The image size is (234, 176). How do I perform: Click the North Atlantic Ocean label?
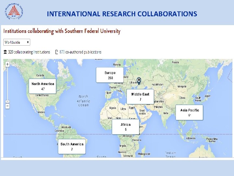(x=84, y=101)
